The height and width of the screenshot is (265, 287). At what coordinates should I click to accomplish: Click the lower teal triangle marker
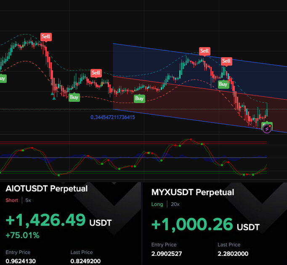coord(54,98)
